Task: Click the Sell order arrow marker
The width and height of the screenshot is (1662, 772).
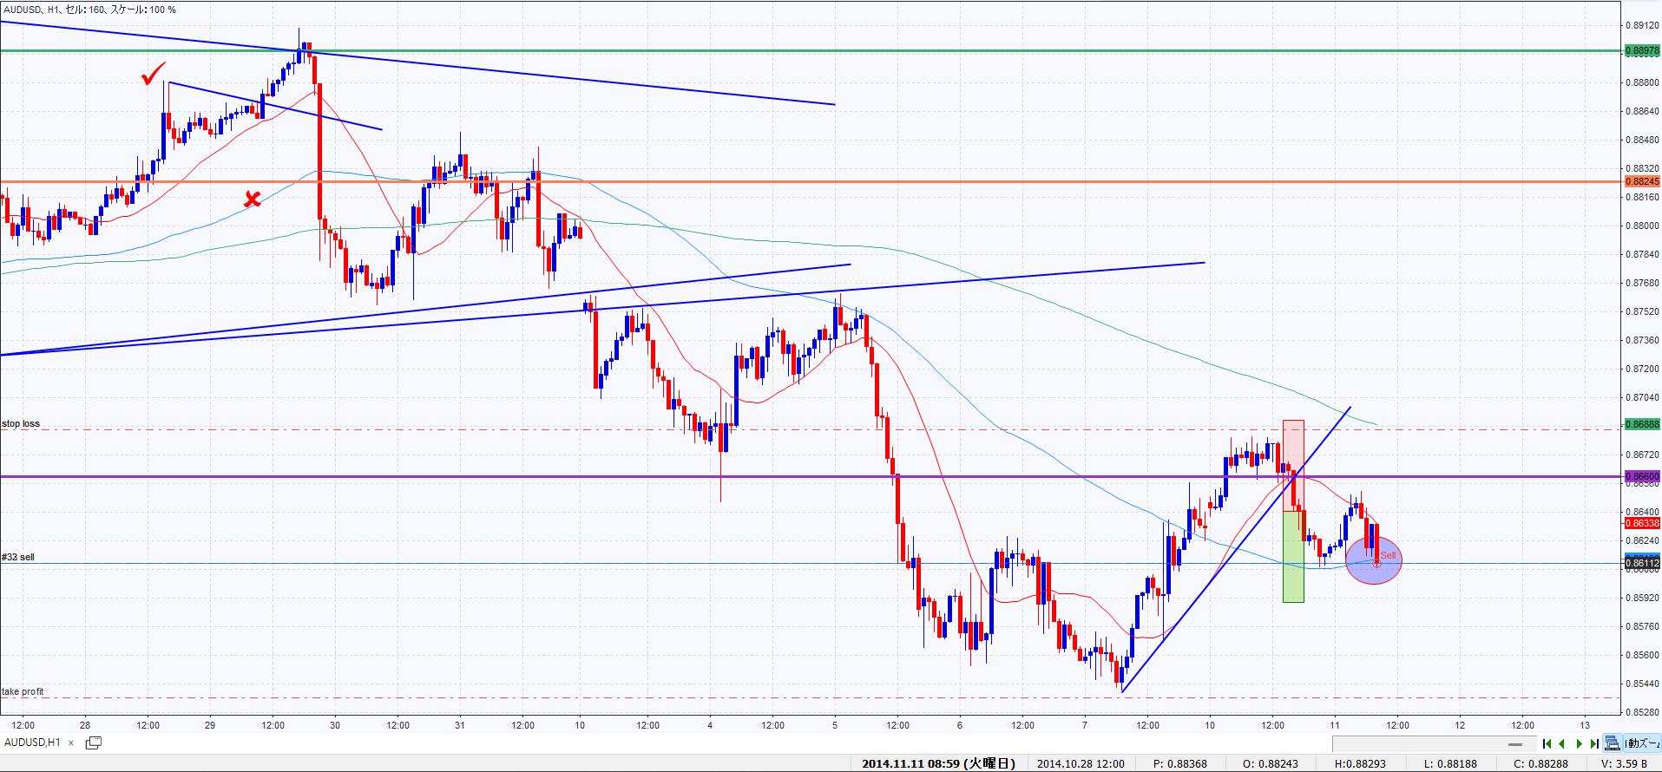Action: point(1376,563)
